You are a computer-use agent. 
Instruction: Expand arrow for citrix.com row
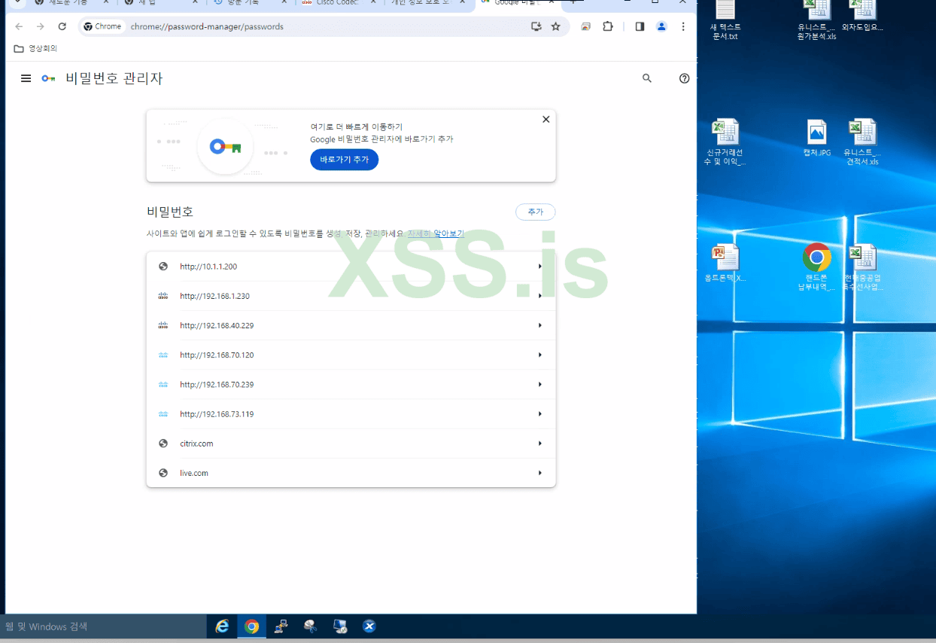click(540, 443)
